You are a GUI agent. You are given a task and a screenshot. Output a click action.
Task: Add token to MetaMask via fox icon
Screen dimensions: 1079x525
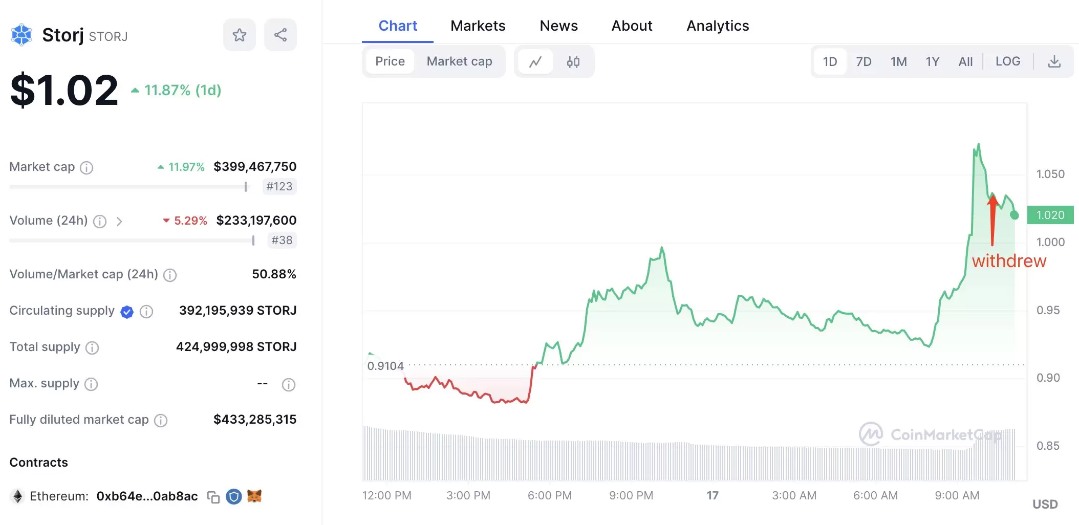[x=254, y=496]
